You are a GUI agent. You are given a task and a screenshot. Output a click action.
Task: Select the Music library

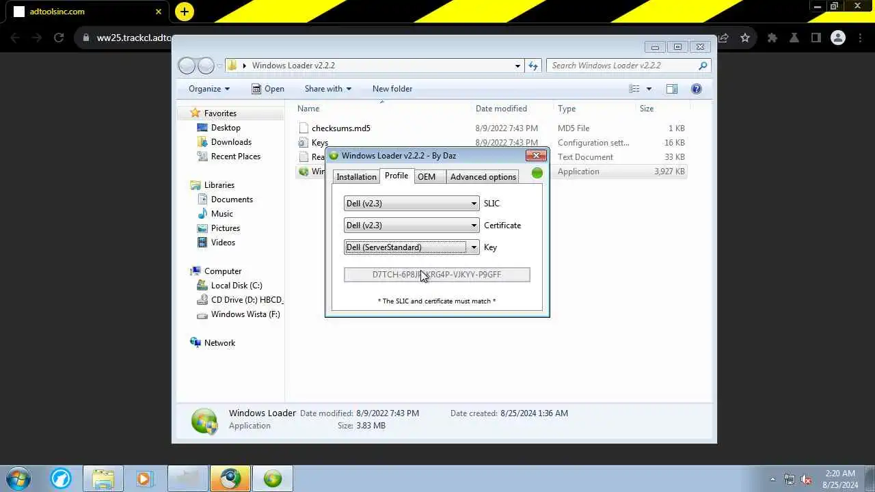tap(221, 214)
